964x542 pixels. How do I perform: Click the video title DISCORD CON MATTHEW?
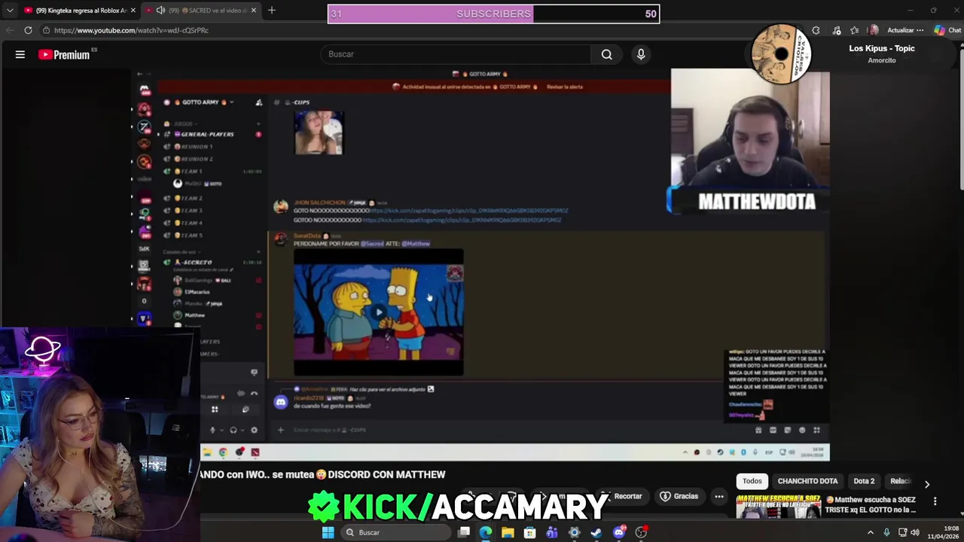point(386,474)
